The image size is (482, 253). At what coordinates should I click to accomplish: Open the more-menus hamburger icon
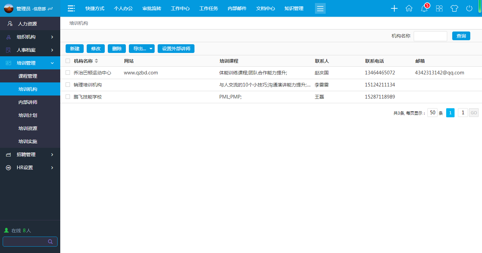pos(320,8)
